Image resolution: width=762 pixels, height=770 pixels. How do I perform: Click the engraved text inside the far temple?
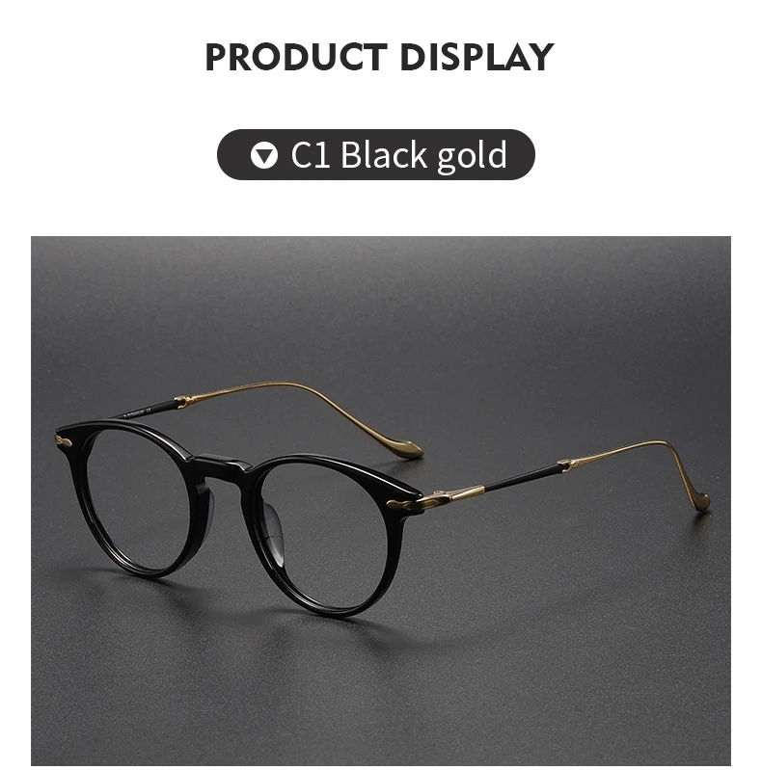click(144, 412)
